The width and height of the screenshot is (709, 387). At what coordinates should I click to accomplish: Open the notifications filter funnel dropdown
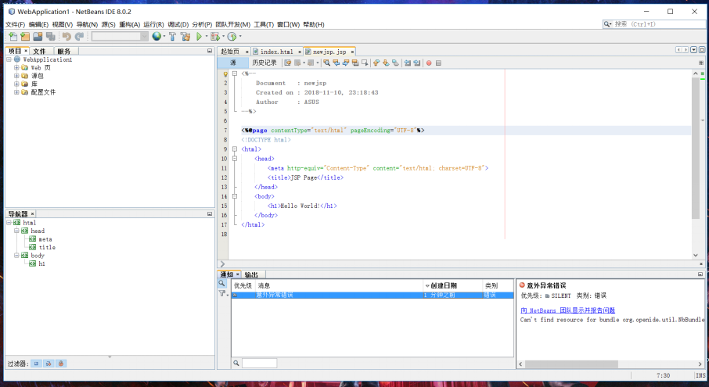(223, 293)
